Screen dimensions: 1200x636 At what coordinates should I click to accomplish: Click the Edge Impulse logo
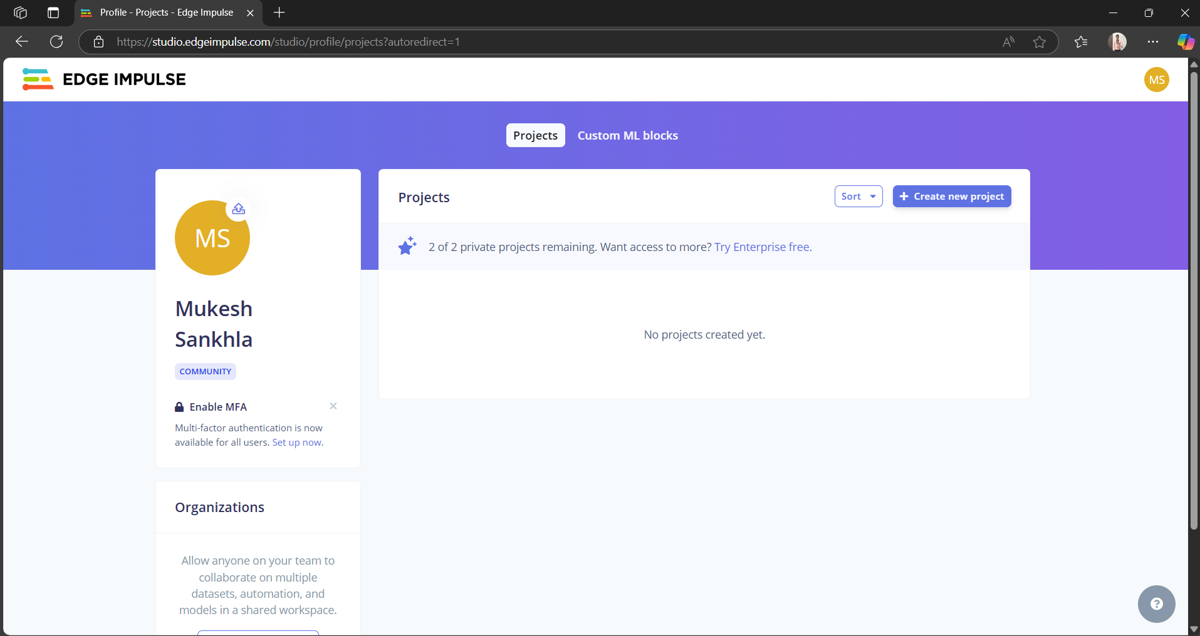(104, 79)
